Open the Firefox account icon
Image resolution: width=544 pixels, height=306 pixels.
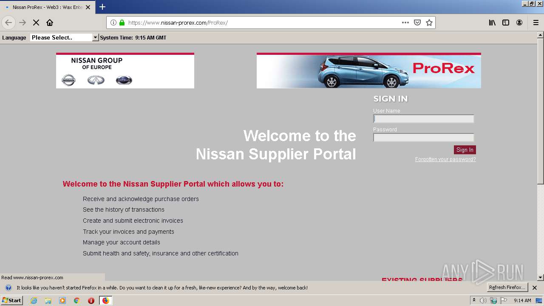coord(519,23)
